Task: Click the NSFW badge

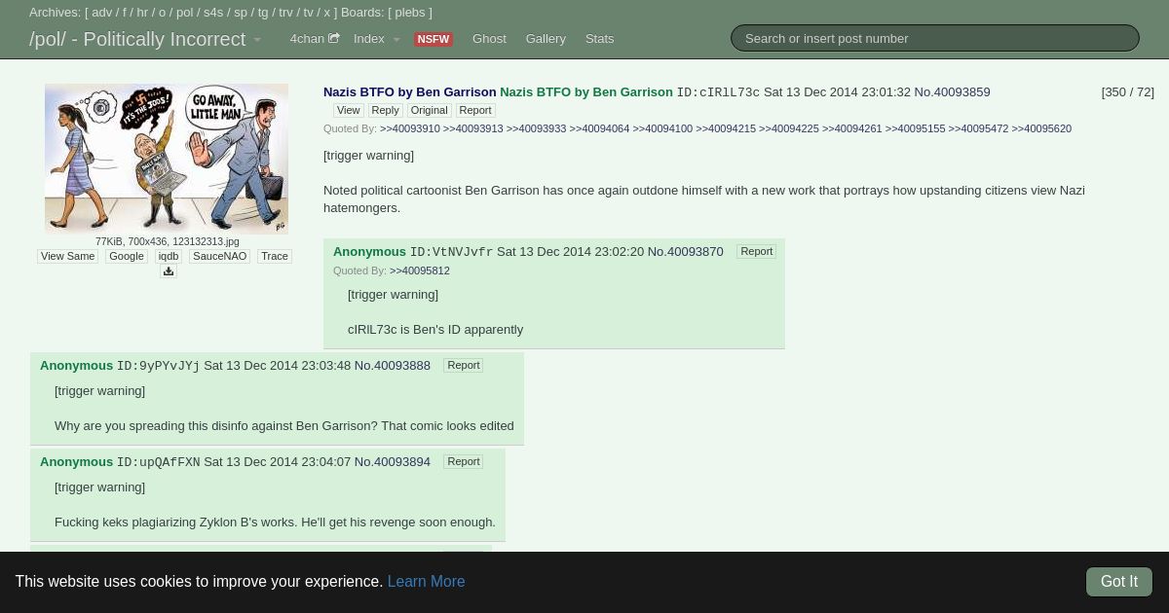Action: pos(434,40)
